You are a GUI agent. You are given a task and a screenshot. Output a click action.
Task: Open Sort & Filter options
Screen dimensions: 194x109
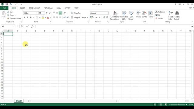click(171, 15)
